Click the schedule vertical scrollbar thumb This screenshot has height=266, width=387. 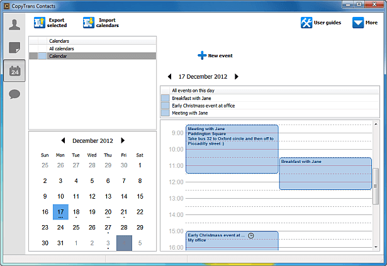click(376, 186)
